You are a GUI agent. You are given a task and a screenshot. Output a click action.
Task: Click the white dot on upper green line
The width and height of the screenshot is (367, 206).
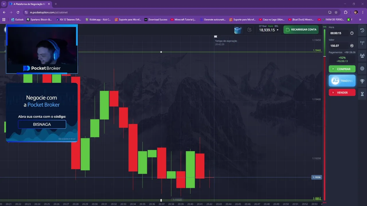click(x=161, y=52)
